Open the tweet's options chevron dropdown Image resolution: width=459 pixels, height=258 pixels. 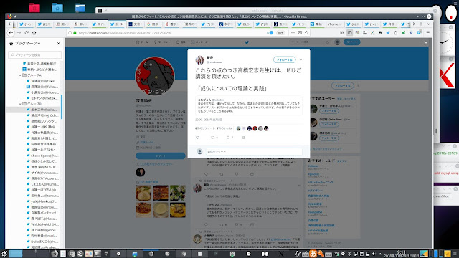301,60
